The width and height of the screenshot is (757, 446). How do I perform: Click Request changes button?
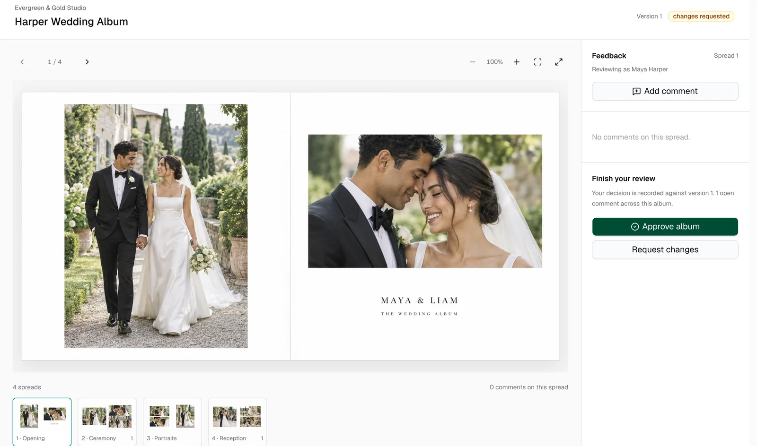click(x=665, y=249)
